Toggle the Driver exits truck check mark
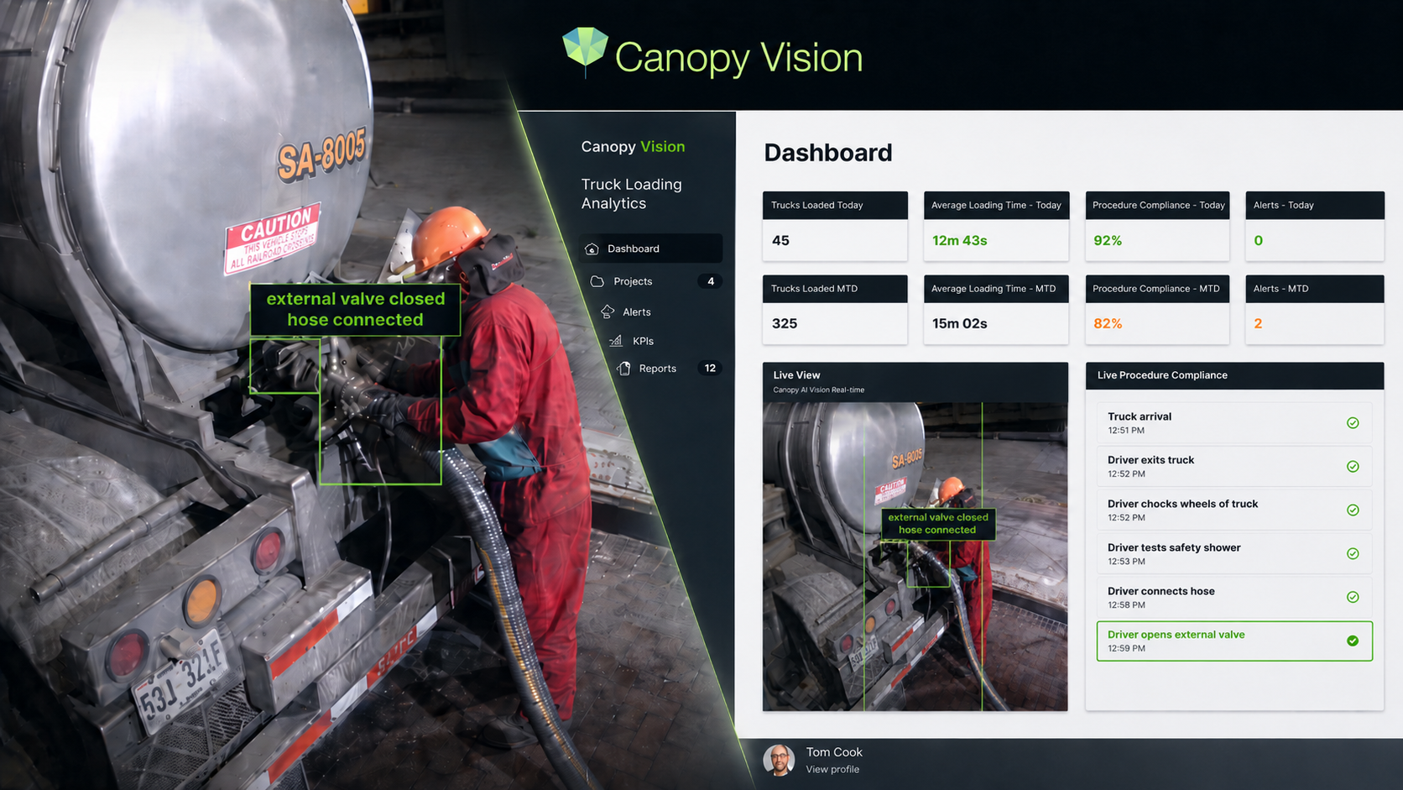 [x=1353, y=467]
